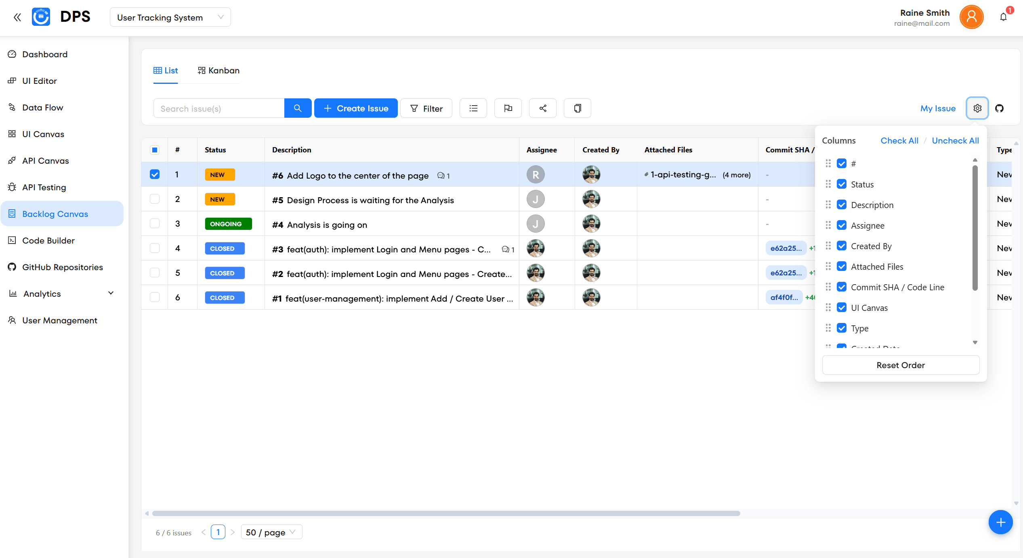The height and width of the screenshot is (558, 1023).
Task: Click the flag icon button in toolbar
Action: pyautogui.click(x=508, y=108)
